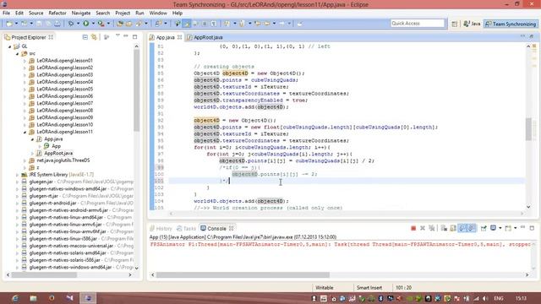
Task: Select gluegen-rt.jar in Project Explorer
Action: [43, 196]
